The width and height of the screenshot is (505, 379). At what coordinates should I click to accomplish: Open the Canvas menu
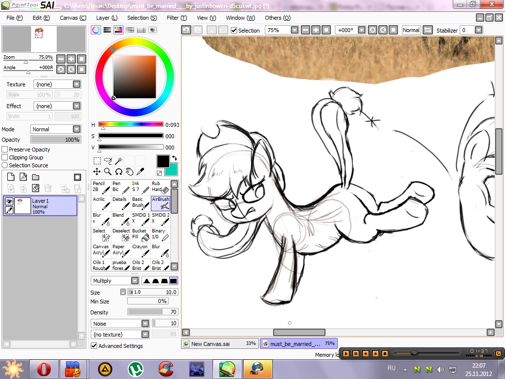(x=73, y=18)
